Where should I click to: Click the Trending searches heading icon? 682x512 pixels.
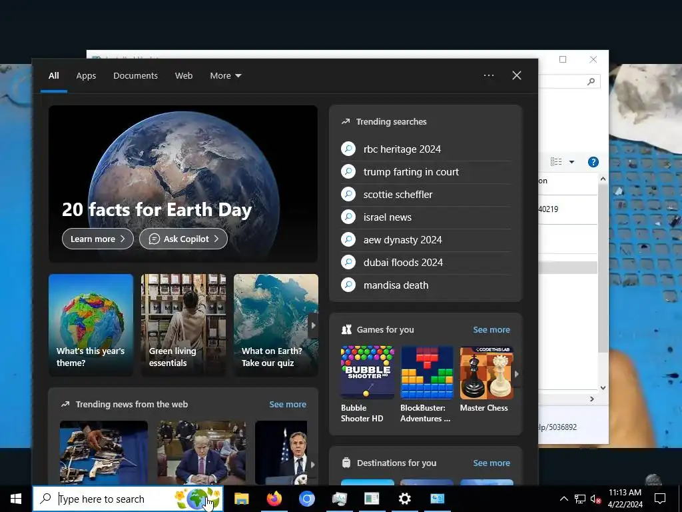(x=346, y=122)
